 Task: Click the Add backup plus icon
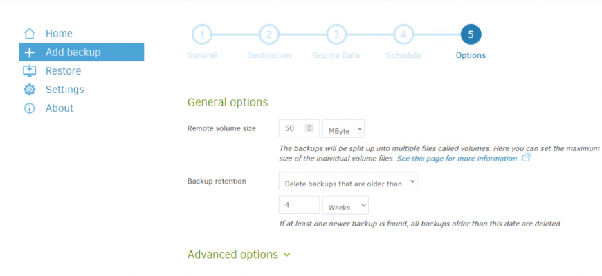click(x=29, y=52)
